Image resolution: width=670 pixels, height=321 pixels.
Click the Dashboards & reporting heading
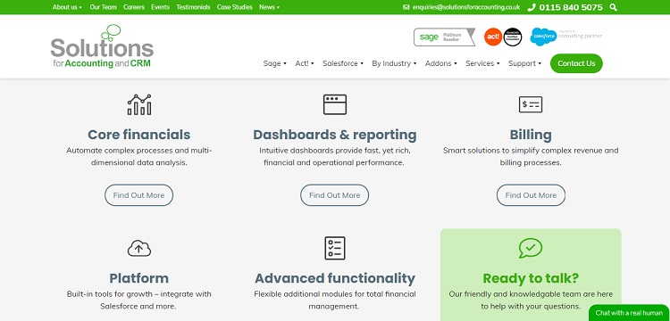click(335, 135)
